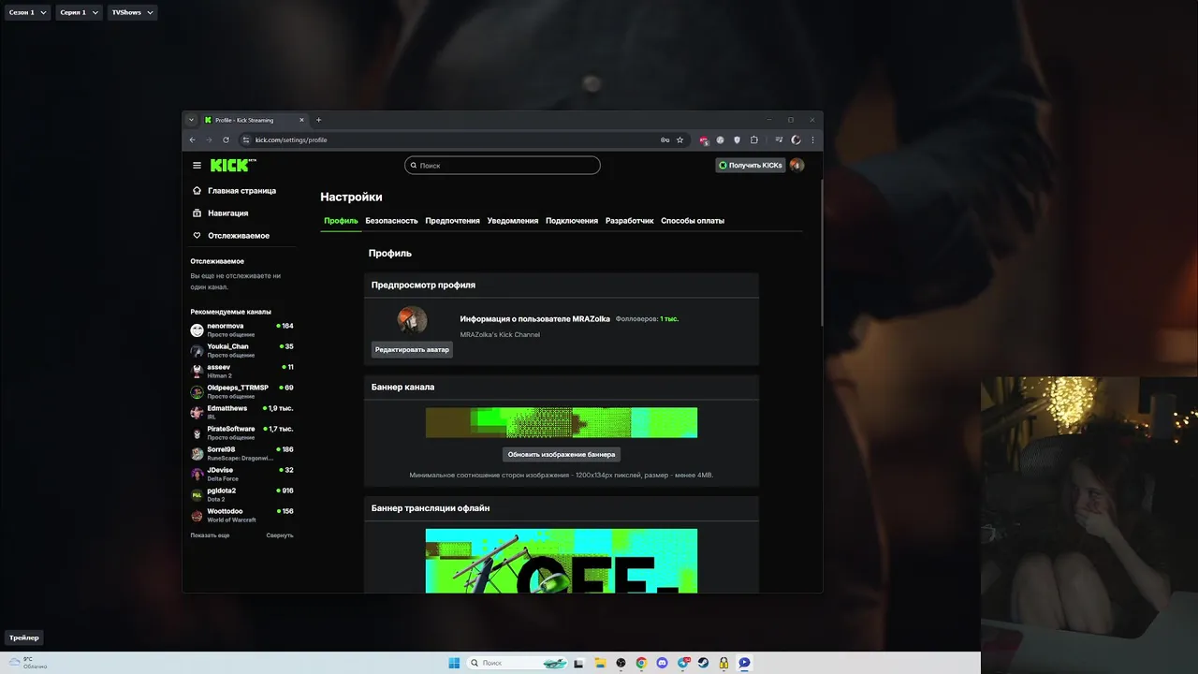Click Редактировать аватар button
The width and height of the screenshot is (1198, 674).
tap(412, 349)
